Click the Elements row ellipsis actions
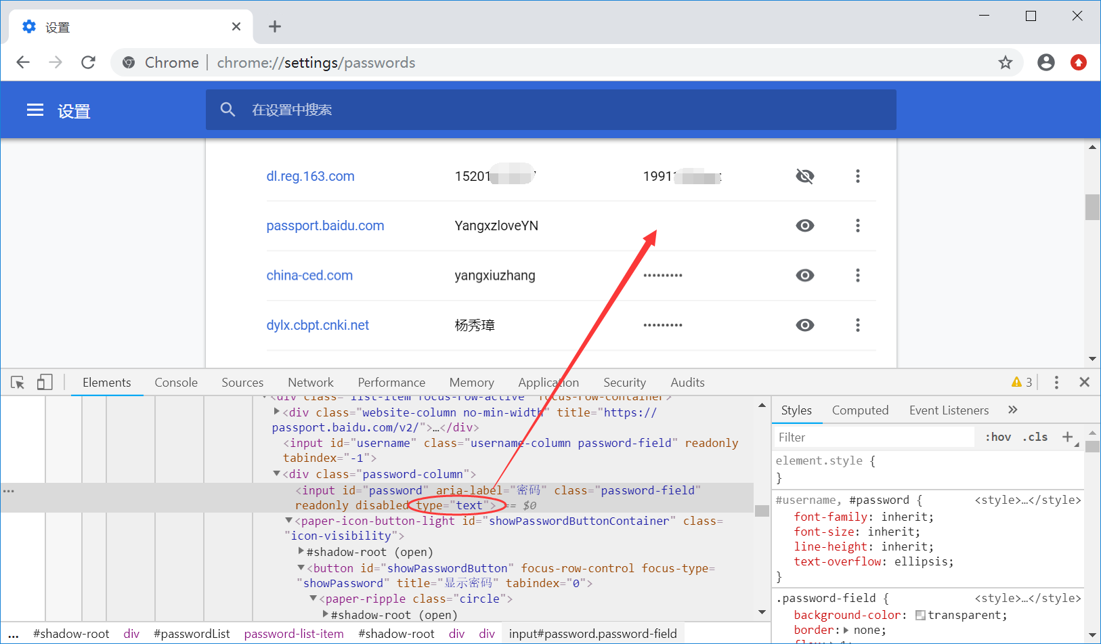The image size is (1101, 644). tap(9, 491)
